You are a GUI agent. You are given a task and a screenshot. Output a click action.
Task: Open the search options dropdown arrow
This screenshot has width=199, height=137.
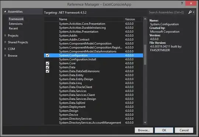(x=193, y=12)
